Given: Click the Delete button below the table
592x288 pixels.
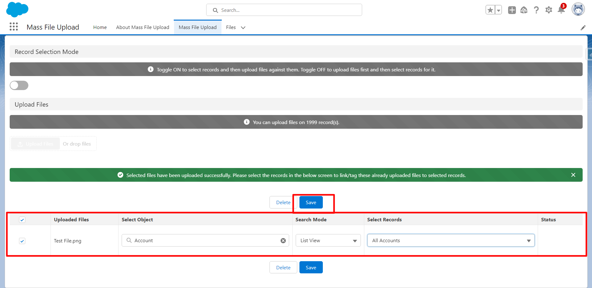Looking at the screenshot, I should 283,267.
